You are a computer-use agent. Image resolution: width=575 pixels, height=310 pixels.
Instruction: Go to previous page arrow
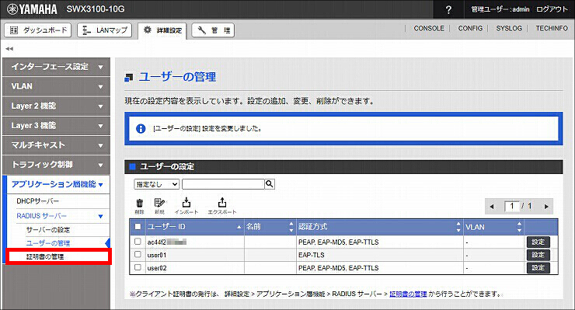click(x=492, y=207)
